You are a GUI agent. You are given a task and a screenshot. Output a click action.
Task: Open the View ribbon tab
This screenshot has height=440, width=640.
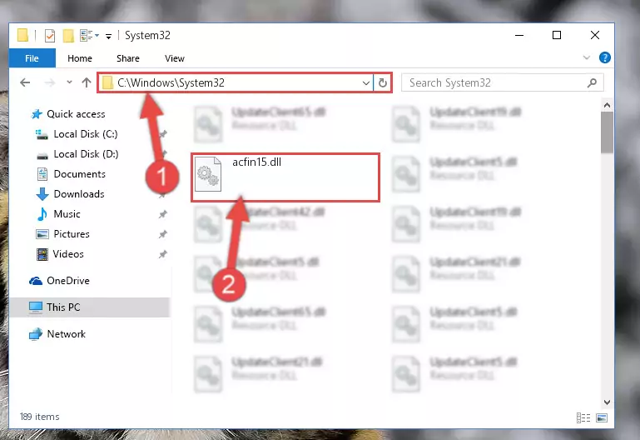pyautogui.click(x=175, y=58)
